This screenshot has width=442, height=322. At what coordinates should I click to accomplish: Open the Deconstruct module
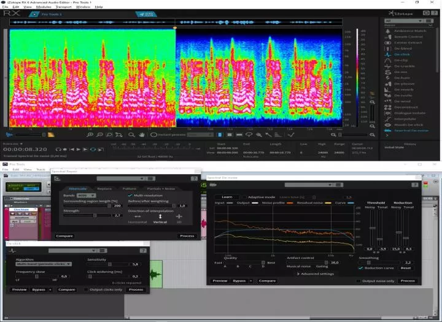(406, 107)
